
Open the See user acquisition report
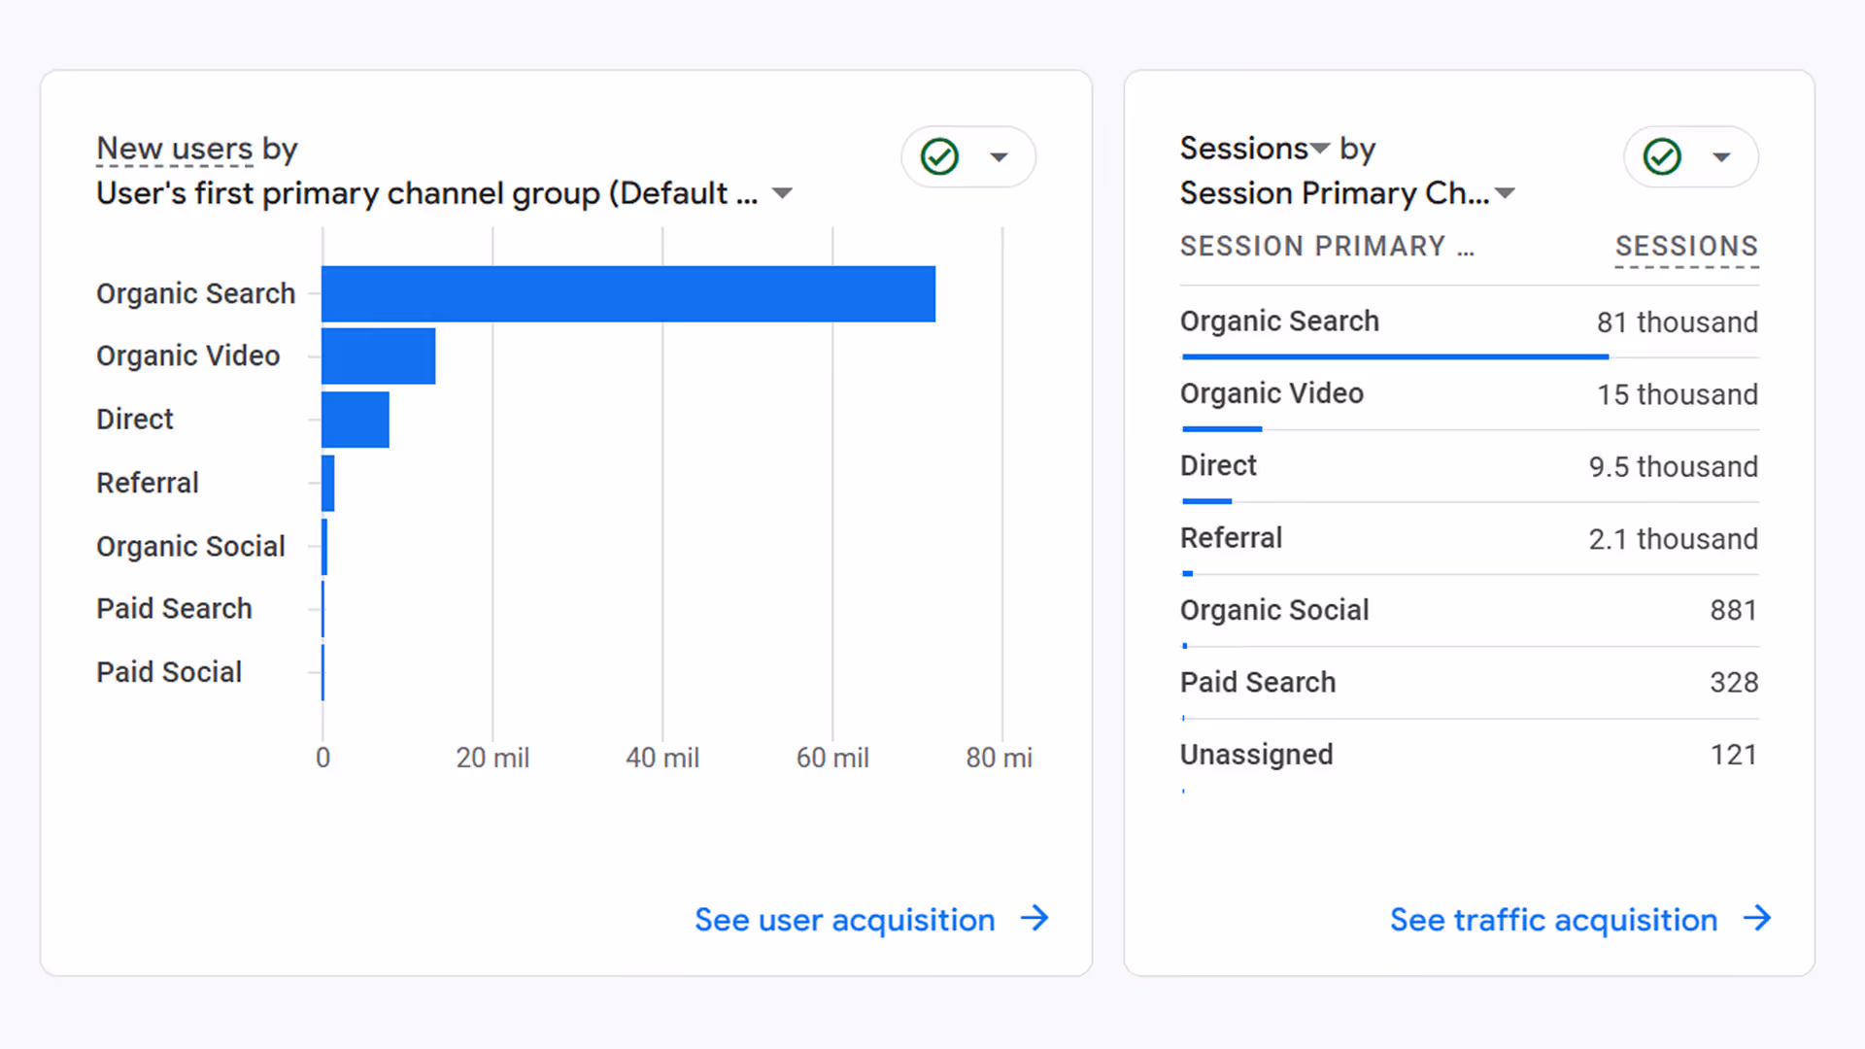click(843, 919)
